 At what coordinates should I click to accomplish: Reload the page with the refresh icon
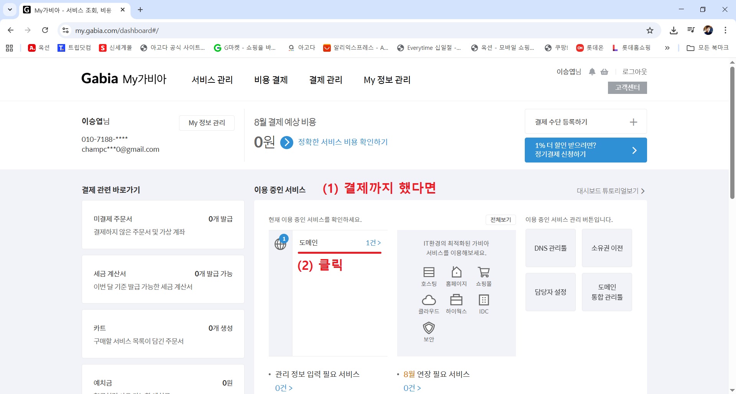[45, 30]
